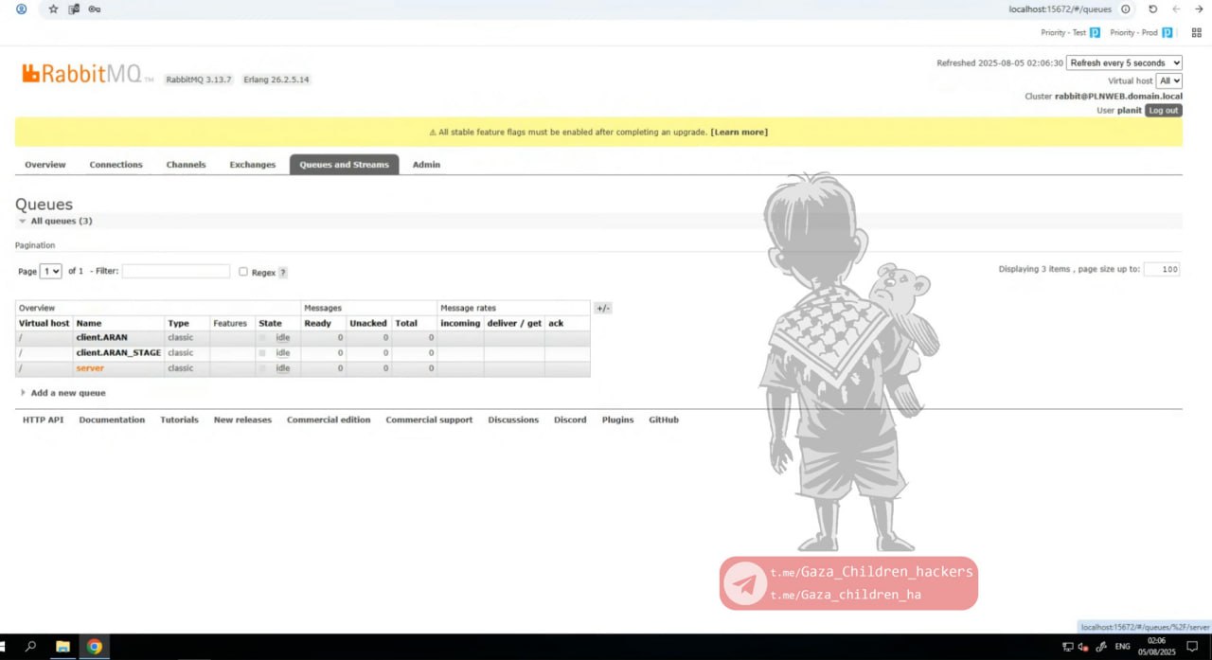Click the bookmark star icon in address bar

tap(53, 9)
